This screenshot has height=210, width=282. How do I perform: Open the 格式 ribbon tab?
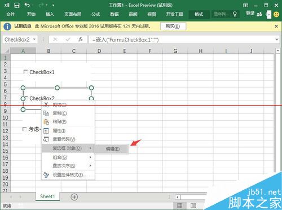[x=199, y=14]
